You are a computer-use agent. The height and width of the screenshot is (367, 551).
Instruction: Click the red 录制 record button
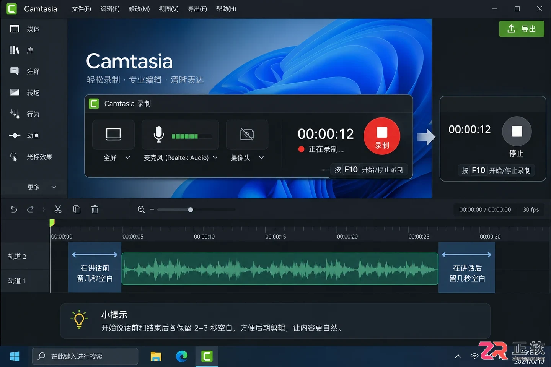tap(382, 136)
